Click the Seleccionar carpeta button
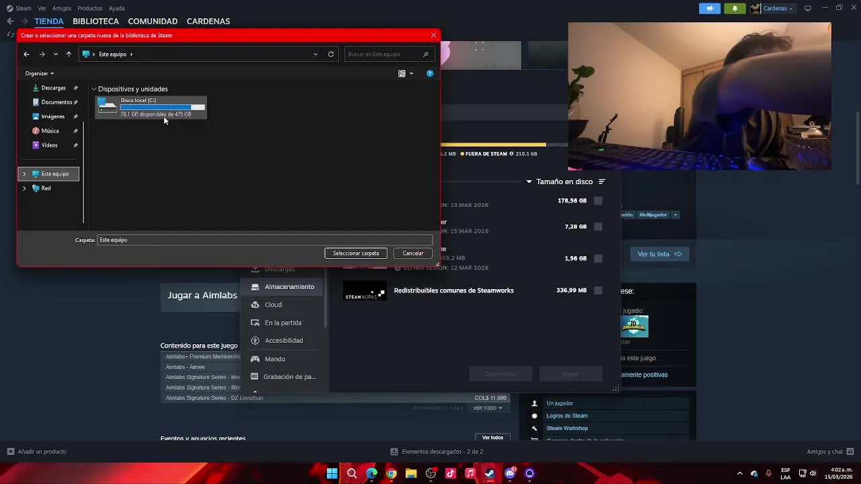 pyautogui.click(x=356, y=253)
